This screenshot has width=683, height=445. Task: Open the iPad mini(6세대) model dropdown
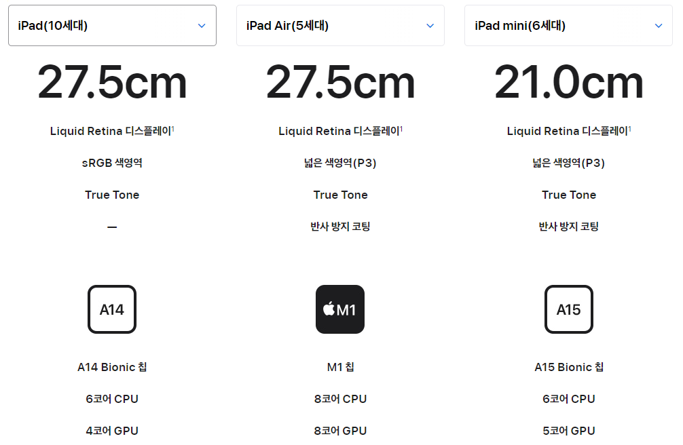pos(568,26)
